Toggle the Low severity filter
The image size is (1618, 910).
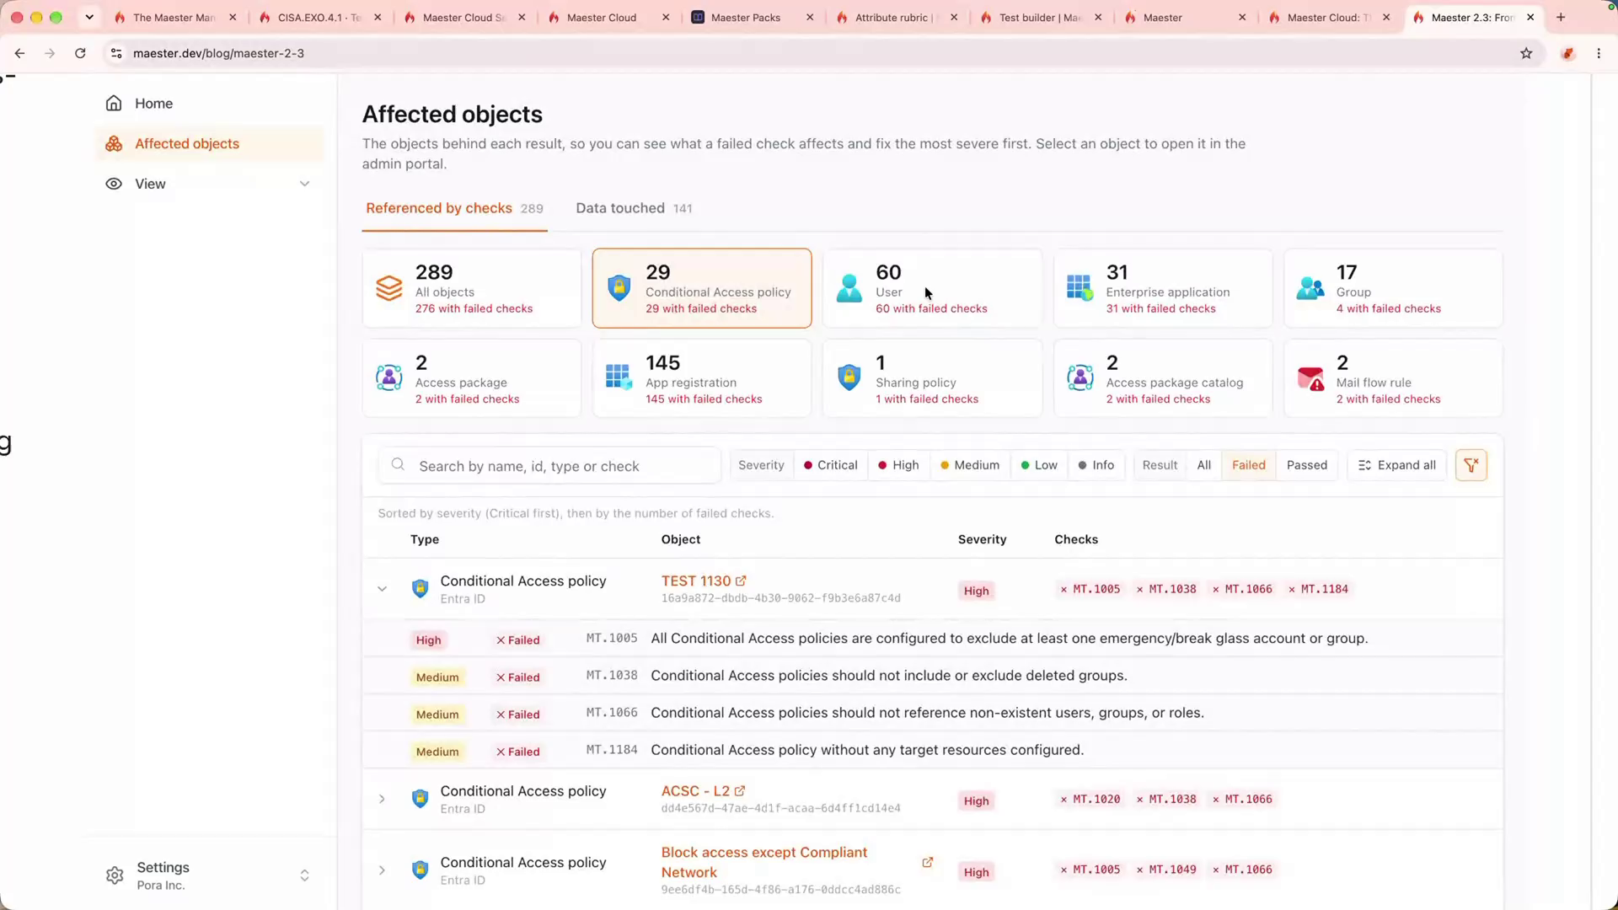click(x=1038, y=465)
